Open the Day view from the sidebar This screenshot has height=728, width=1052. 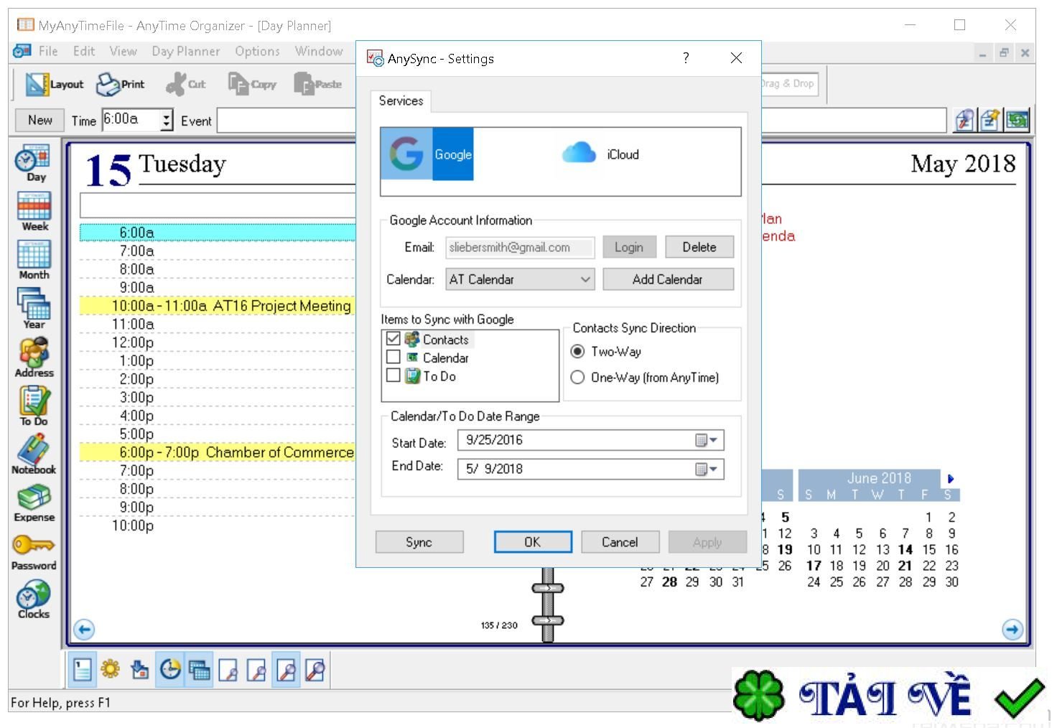35,164
